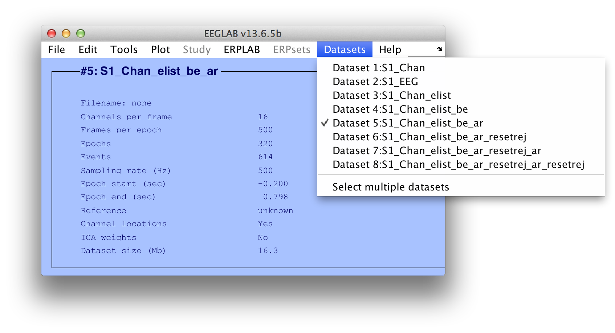Click the dataset size value 16.3

(x=268, y=250)
